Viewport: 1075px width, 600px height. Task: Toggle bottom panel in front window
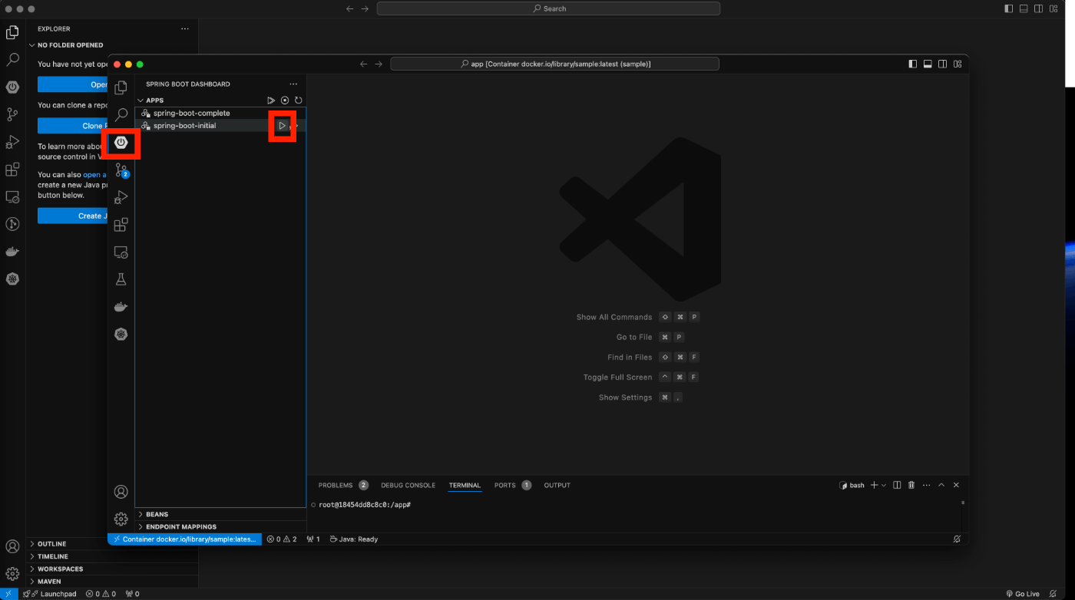[x=928, y=64]
